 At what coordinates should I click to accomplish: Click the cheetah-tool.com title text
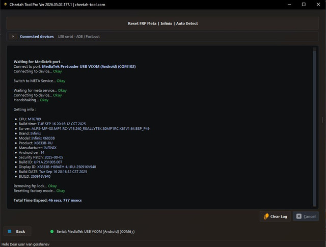click(90, 5)
